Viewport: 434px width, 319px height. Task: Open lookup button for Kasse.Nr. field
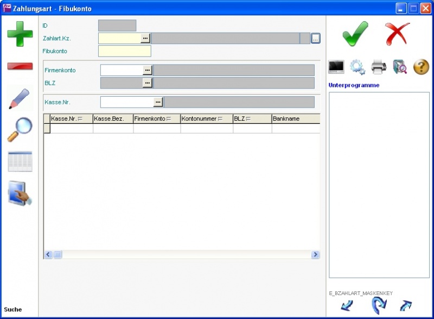(x=158, y=102)
